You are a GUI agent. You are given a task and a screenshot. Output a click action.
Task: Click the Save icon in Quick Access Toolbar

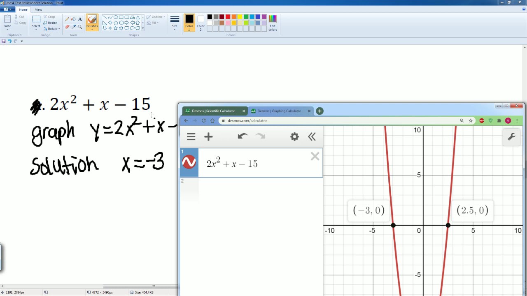pyautogui.click(x=4, y=41)
